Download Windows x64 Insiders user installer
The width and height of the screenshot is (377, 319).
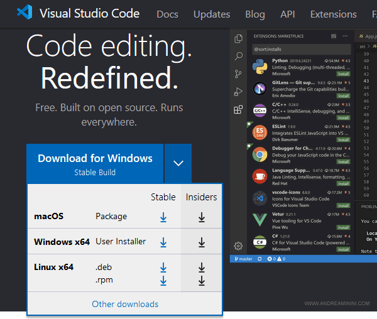(202, 242)
